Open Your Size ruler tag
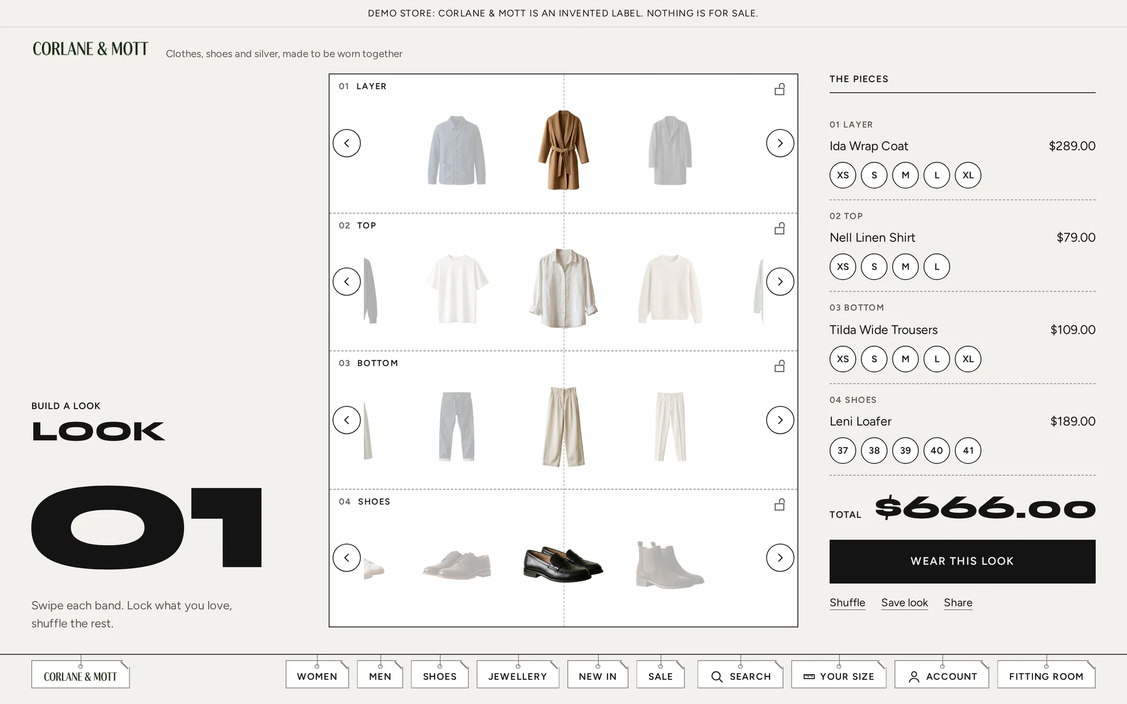The height and width of the screenshot is (704, 1127). [x=838, y=675]
